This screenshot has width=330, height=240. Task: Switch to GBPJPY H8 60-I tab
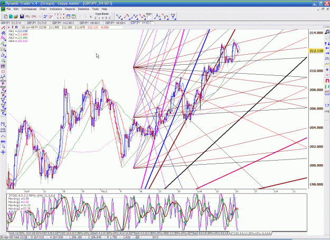click(x=90, y=23)
